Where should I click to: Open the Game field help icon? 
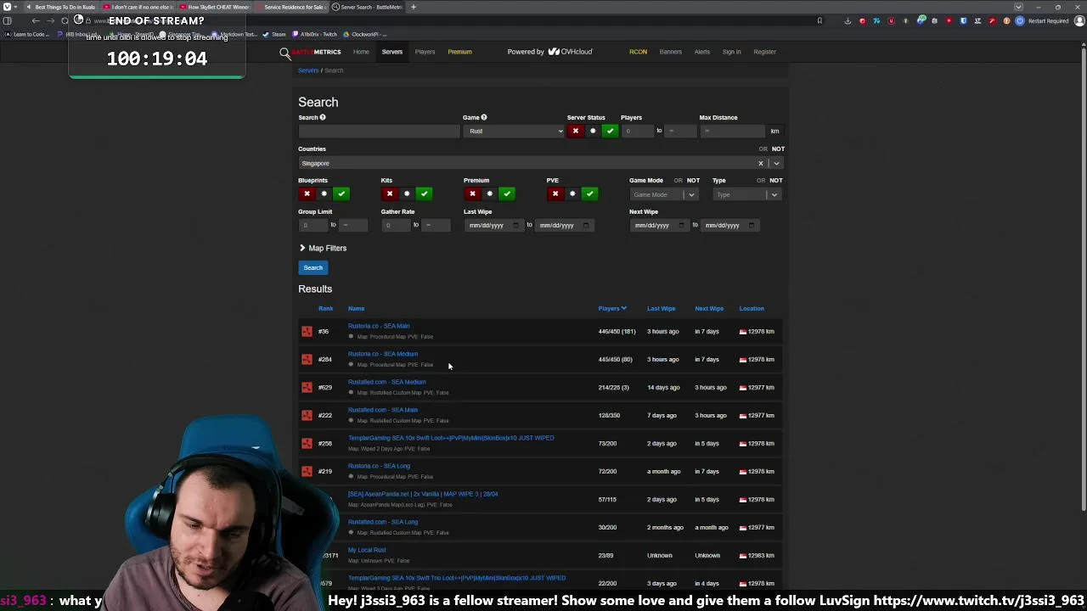coord(484,117)
